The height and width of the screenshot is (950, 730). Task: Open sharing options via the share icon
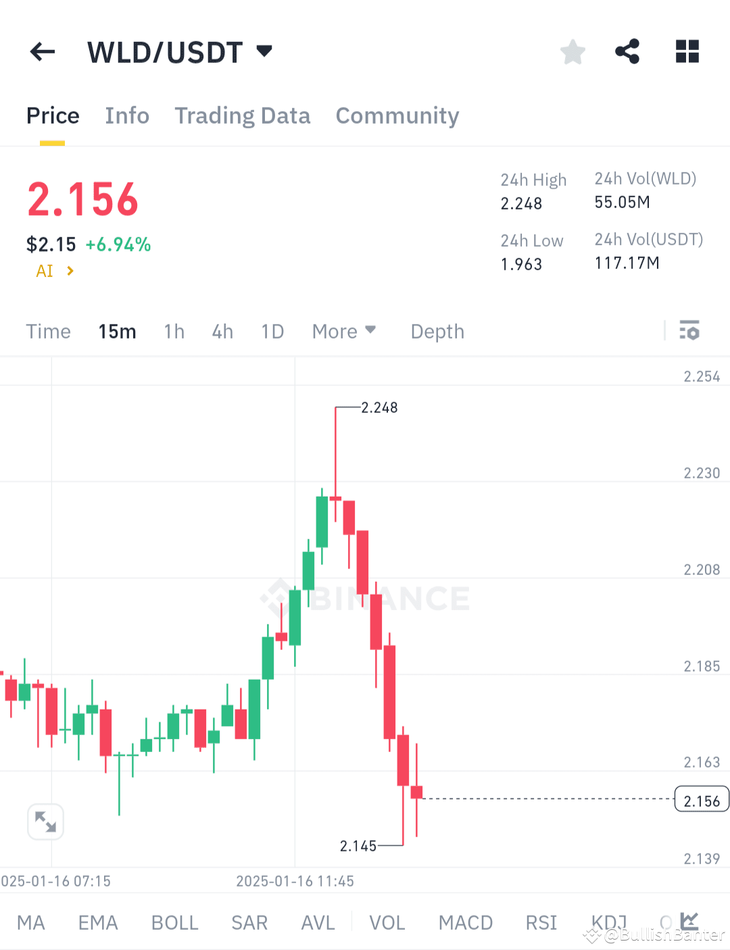click(627, 51)
